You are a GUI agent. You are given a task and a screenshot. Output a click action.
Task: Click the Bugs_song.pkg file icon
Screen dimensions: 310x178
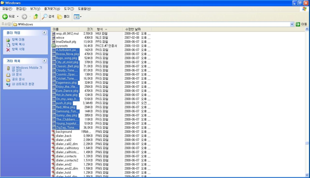tap(54, 58)
